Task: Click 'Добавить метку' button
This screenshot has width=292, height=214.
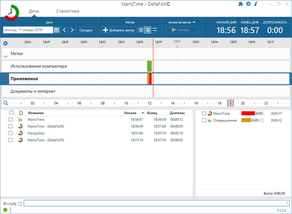Action: click(119, 30)
